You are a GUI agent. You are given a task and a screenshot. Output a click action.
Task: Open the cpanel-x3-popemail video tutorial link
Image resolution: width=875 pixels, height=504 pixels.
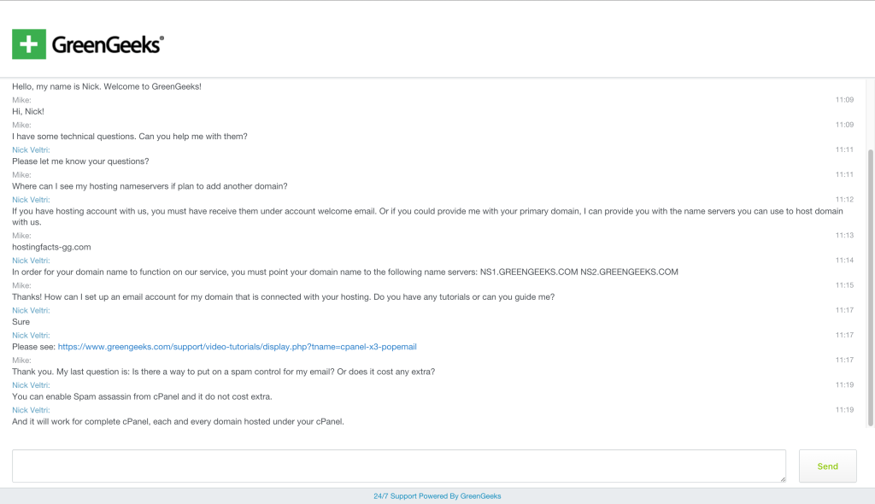238,347
